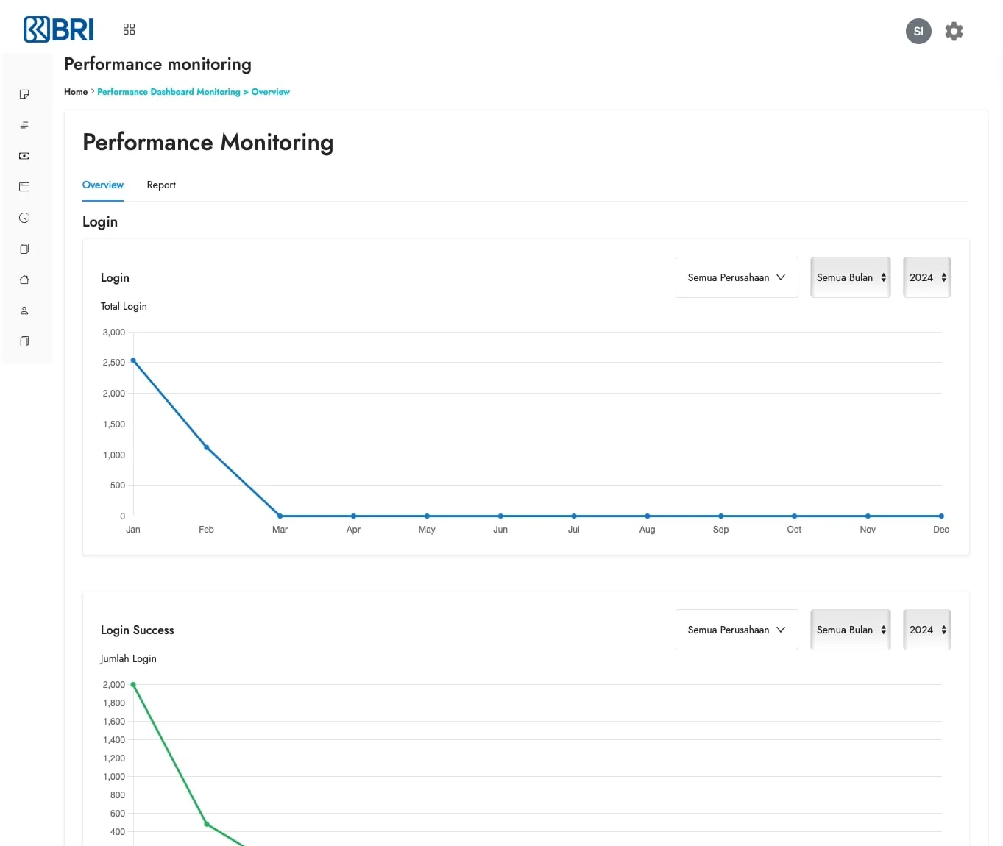Click the text lines sidebar icon
This screenshot has width=1003, height=846.
(x=24, y=125)
